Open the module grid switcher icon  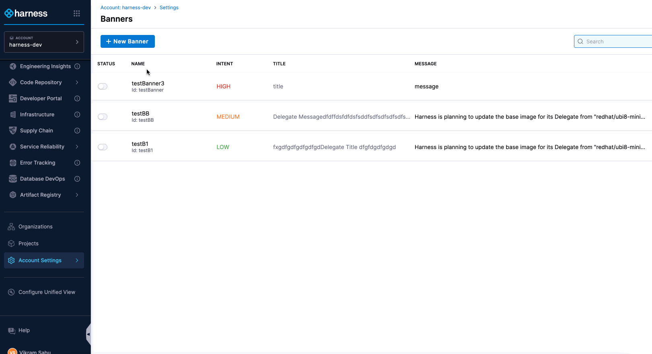pos(76,14)
